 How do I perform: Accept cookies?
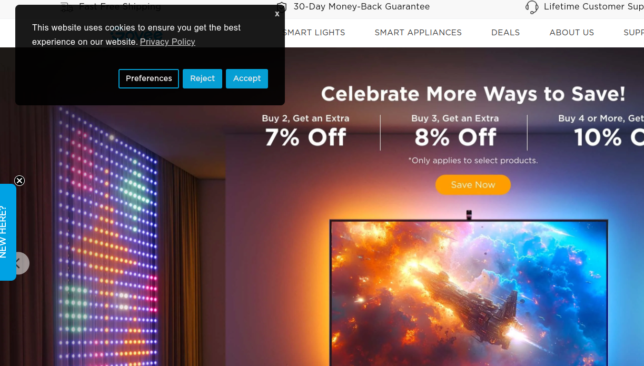247,78
